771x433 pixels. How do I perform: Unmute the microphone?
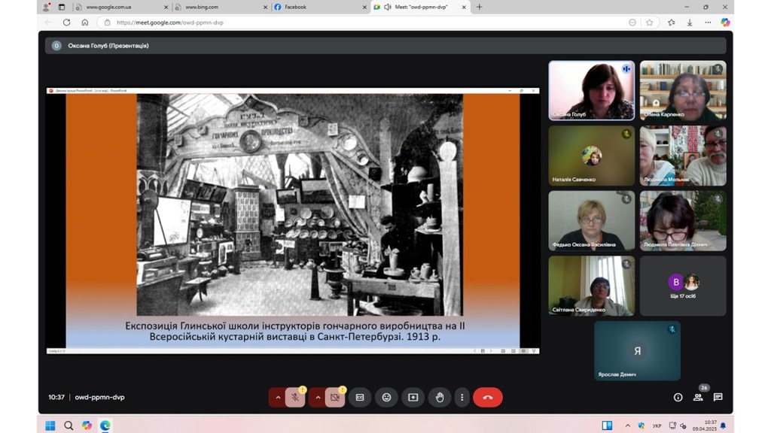(x=295, y=397)
